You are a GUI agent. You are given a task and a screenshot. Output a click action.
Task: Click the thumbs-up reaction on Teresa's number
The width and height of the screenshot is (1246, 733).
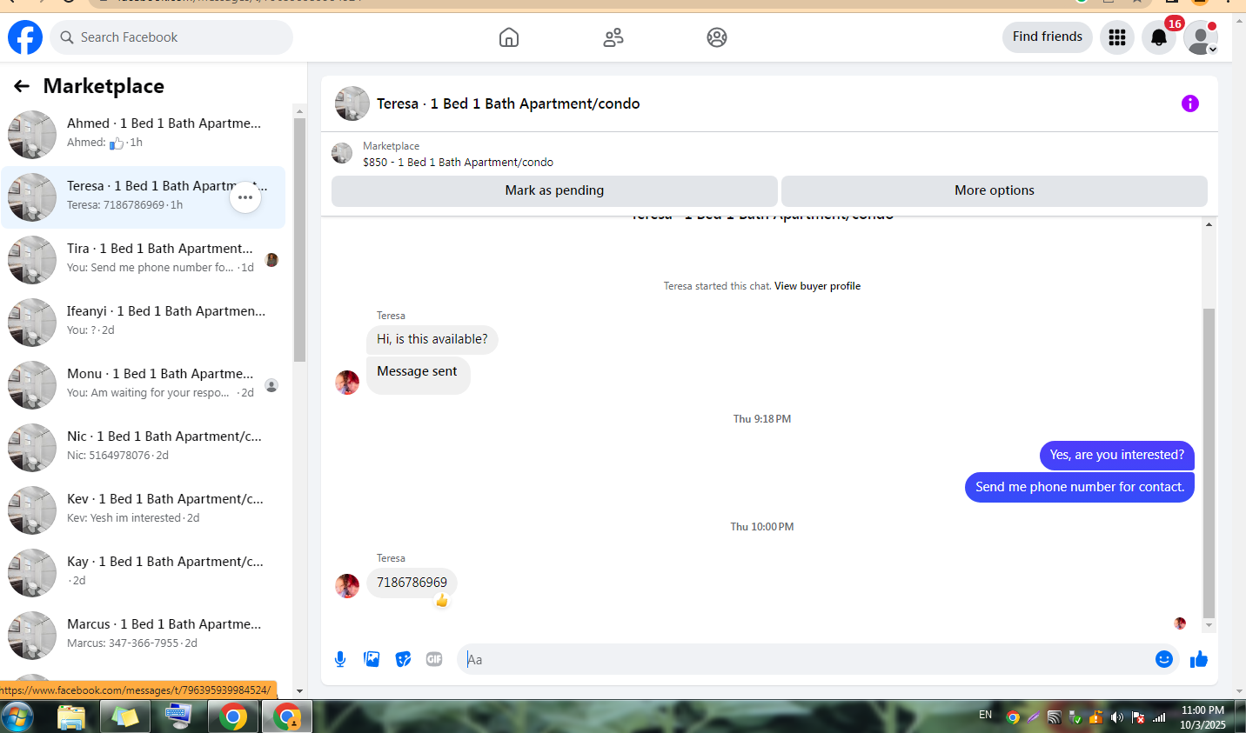(442, 600)
